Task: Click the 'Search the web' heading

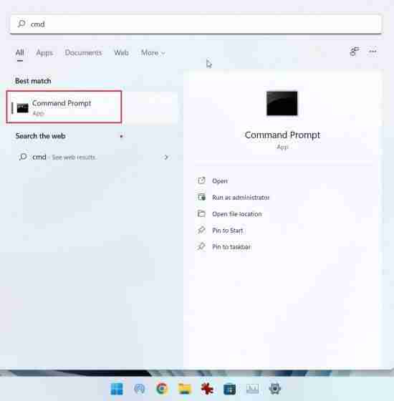Action: point(40,136)
